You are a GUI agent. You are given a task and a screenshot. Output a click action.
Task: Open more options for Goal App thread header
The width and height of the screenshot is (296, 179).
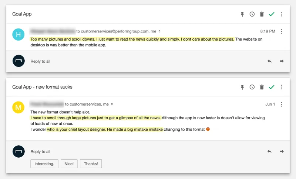pyautogui.click(x=281, y=14)
